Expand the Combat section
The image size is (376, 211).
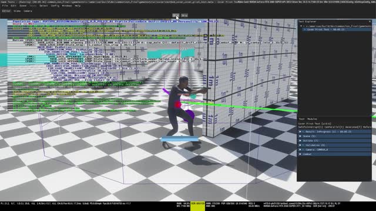300,154
